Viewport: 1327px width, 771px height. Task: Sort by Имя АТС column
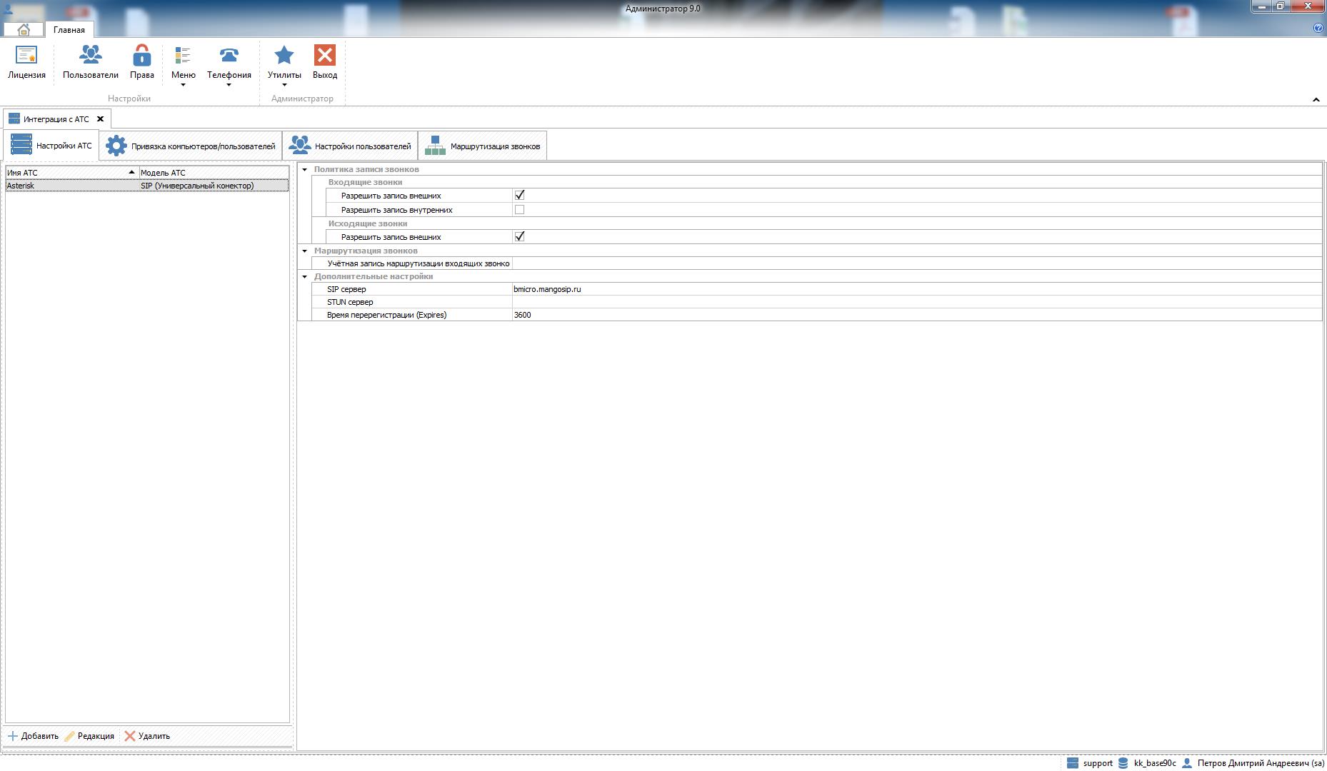[71, 173]
